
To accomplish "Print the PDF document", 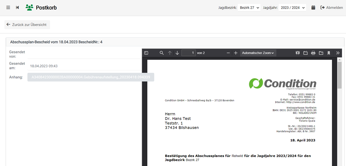I will (313, 53).
